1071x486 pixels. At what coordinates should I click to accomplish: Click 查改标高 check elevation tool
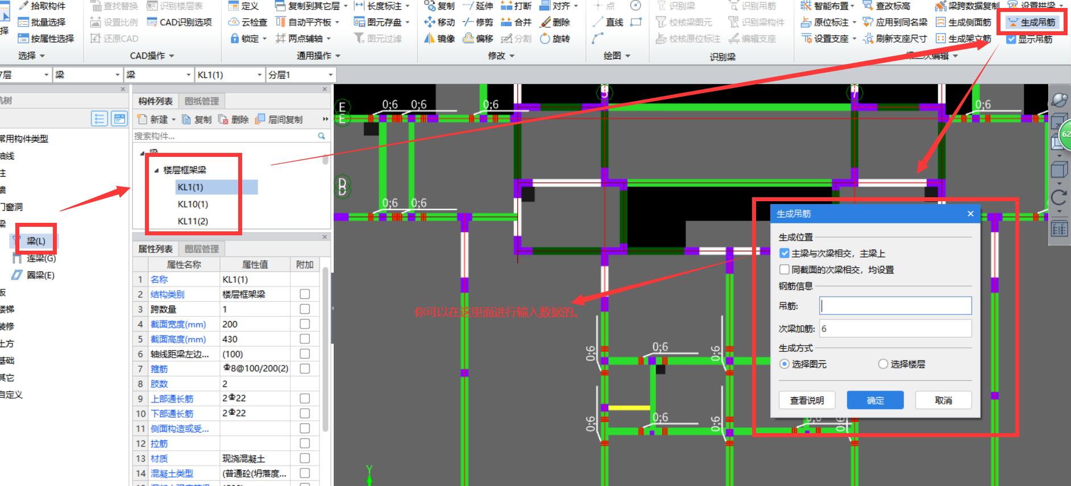886,6
